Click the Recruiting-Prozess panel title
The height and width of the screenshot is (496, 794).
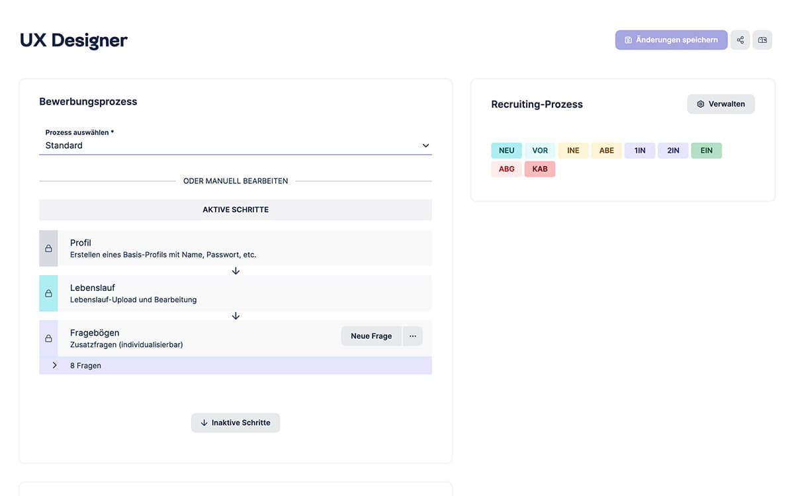(537, 104)
